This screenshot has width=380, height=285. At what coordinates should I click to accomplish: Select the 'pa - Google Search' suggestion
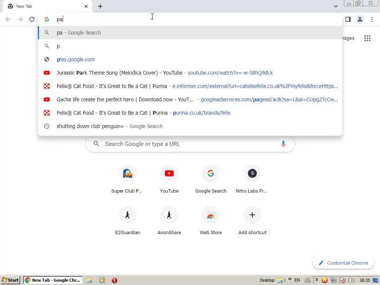point(190,33)
